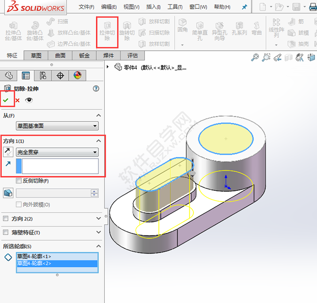Click the Fillet (圆角) tool
Viewport: 317px width, 303px height.
(183, 26)
